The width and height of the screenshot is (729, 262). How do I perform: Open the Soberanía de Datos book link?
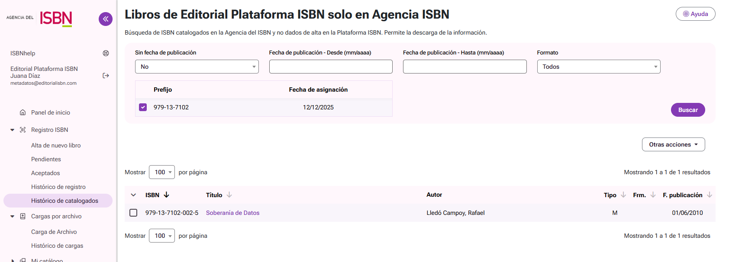pyautogui.click(x=232, y=213)
